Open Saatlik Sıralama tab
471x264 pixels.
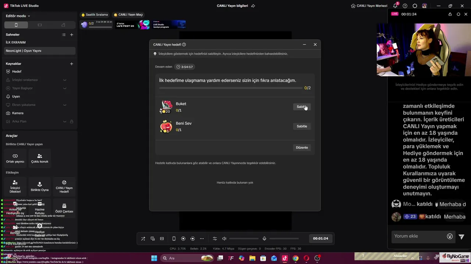point(95,15)
